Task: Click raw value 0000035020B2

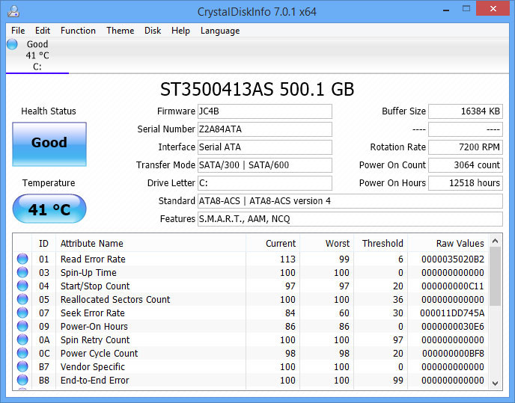Action: tap(453, 259)
